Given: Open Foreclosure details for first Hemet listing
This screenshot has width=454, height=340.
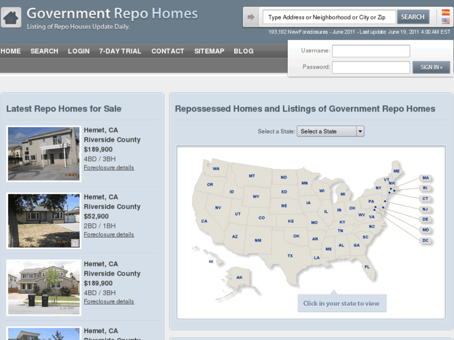Looking at the screenshot, I should (x=109, y=168).
